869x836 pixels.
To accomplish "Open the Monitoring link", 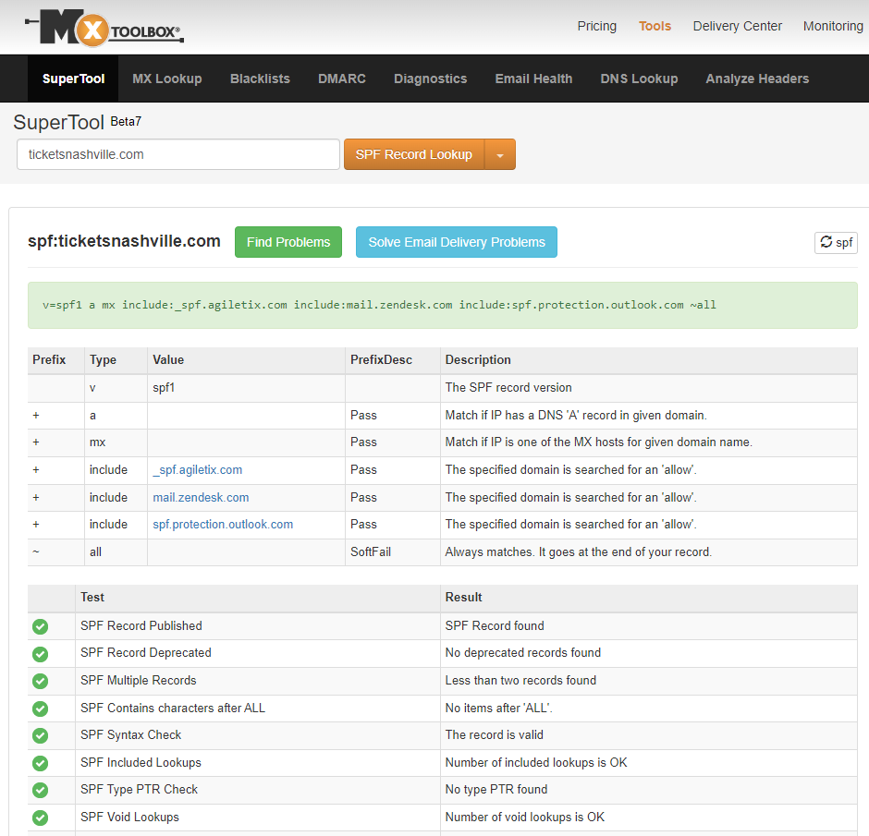I will coord(833,26).
